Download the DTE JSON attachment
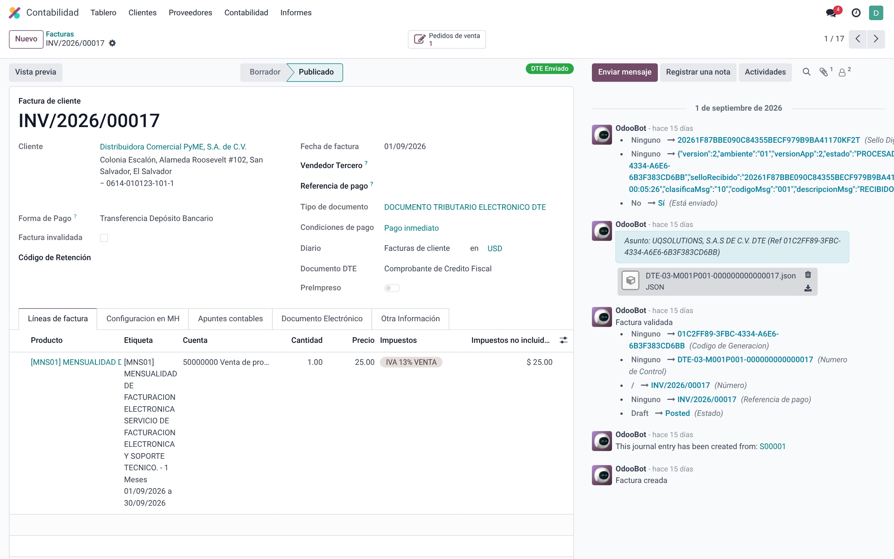The width and height of the screenshot is (894, 559). click(x=808, y=288)
